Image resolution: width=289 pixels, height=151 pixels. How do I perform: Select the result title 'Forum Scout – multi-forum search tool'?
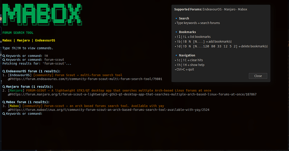[x=88, y=75]
